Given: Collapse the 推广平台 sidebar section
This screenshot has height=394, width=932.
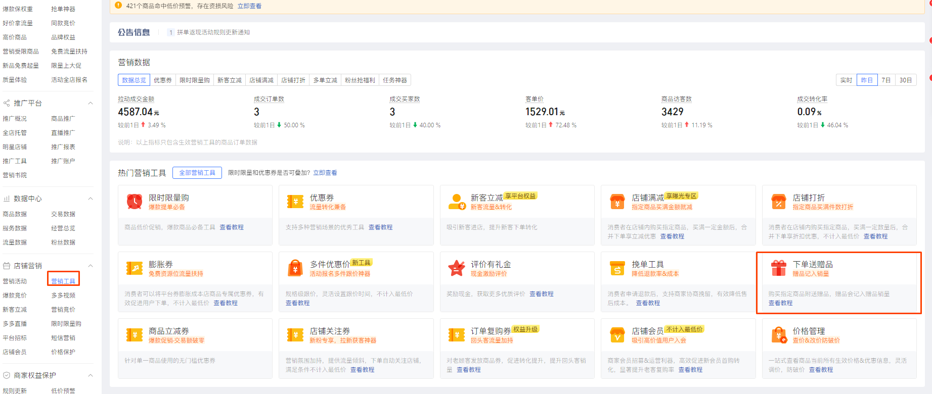Looking at the screenshot, I should [x=91, y=103].
